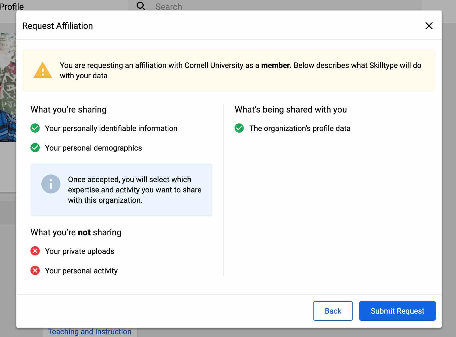Go back with the Back button

tap(333, 311)
